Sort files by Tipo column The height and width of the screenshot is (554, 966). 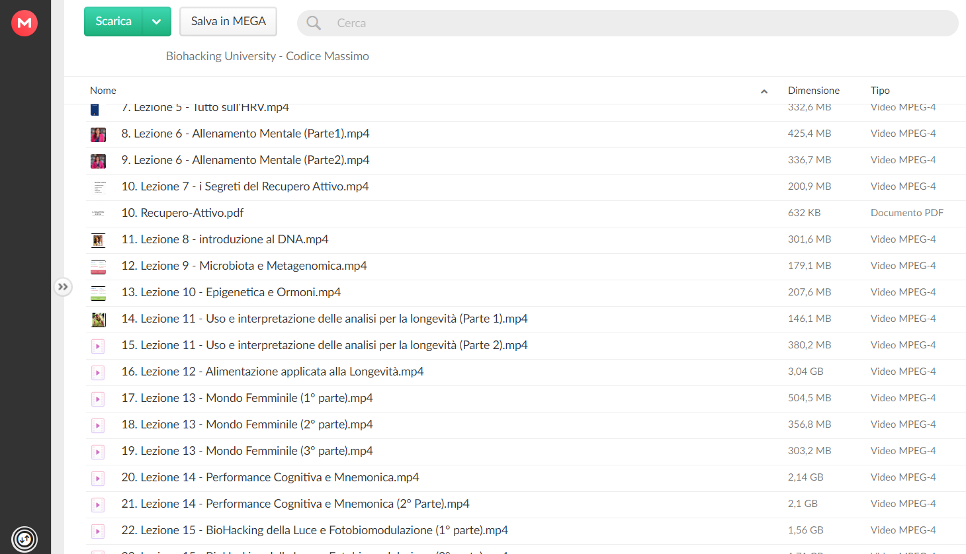click(x=879, y=91)
